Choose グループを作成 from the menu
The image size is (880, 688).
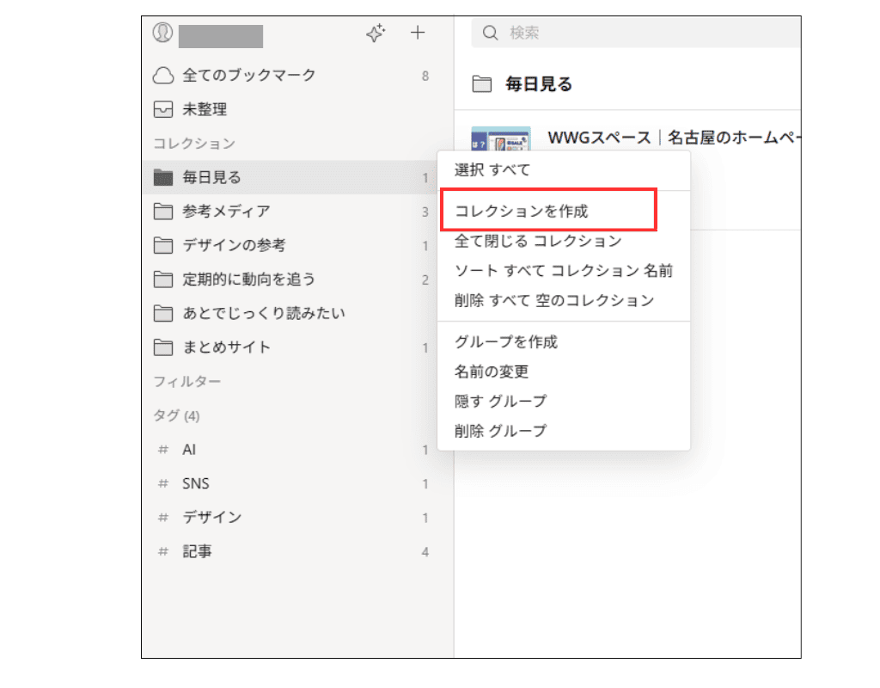click(507, 341)
